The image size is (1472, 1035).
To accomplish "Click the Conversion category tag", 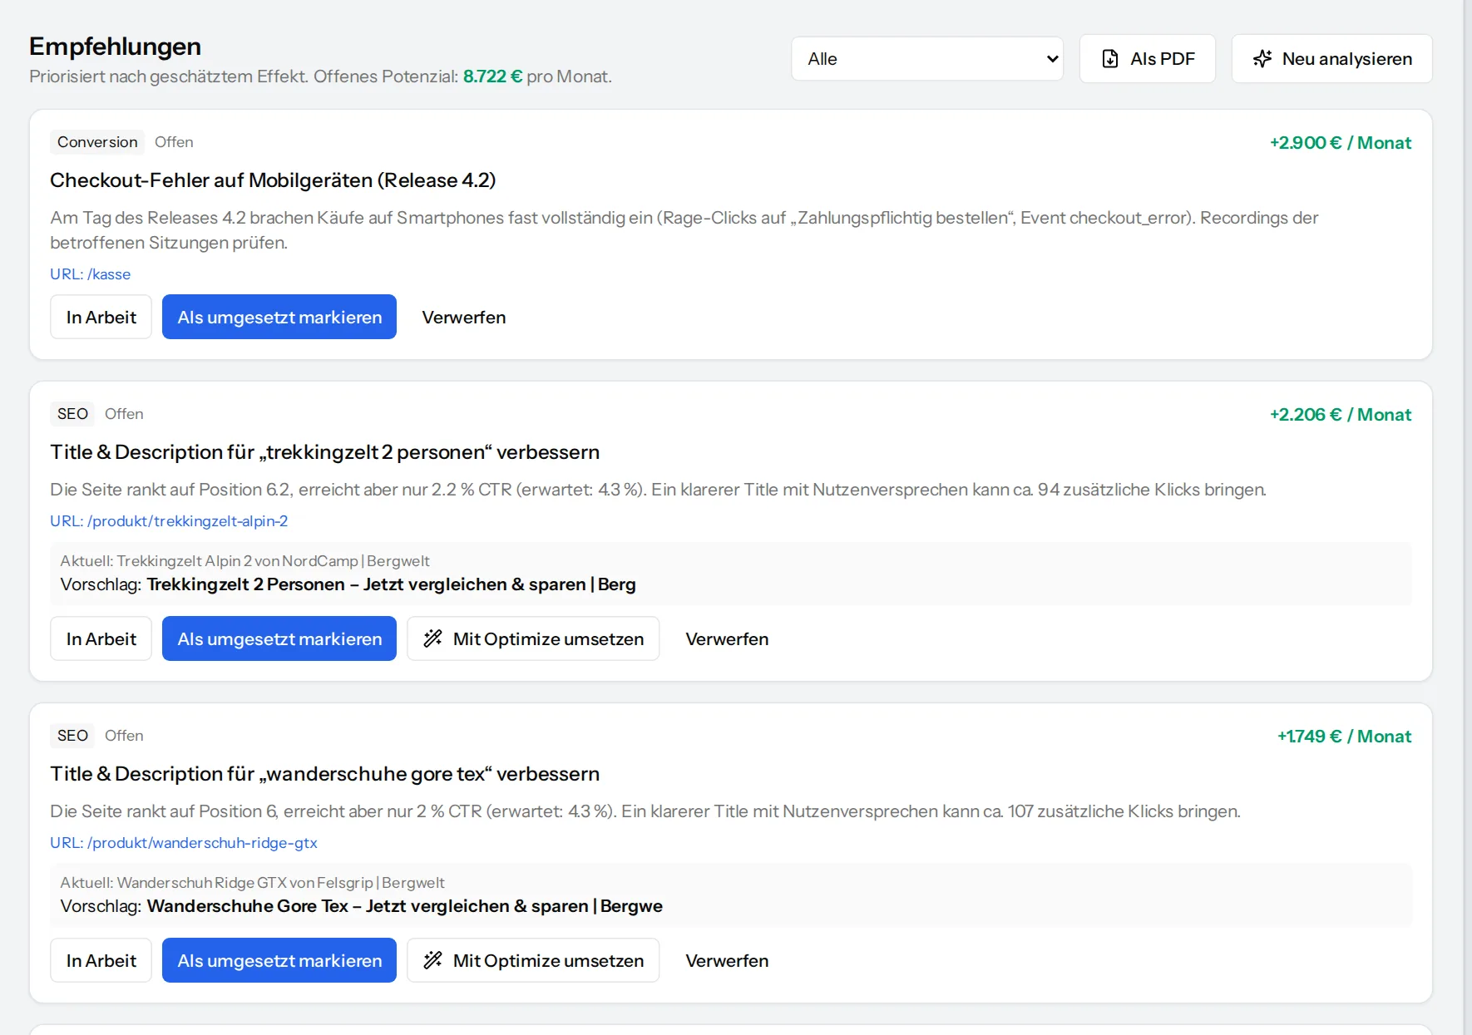I will click(97, 142).
